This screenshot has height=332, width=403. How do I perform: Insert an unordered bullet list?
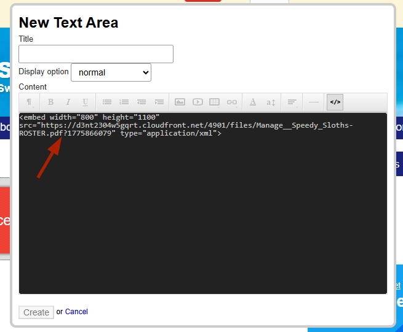pos(107,102)
